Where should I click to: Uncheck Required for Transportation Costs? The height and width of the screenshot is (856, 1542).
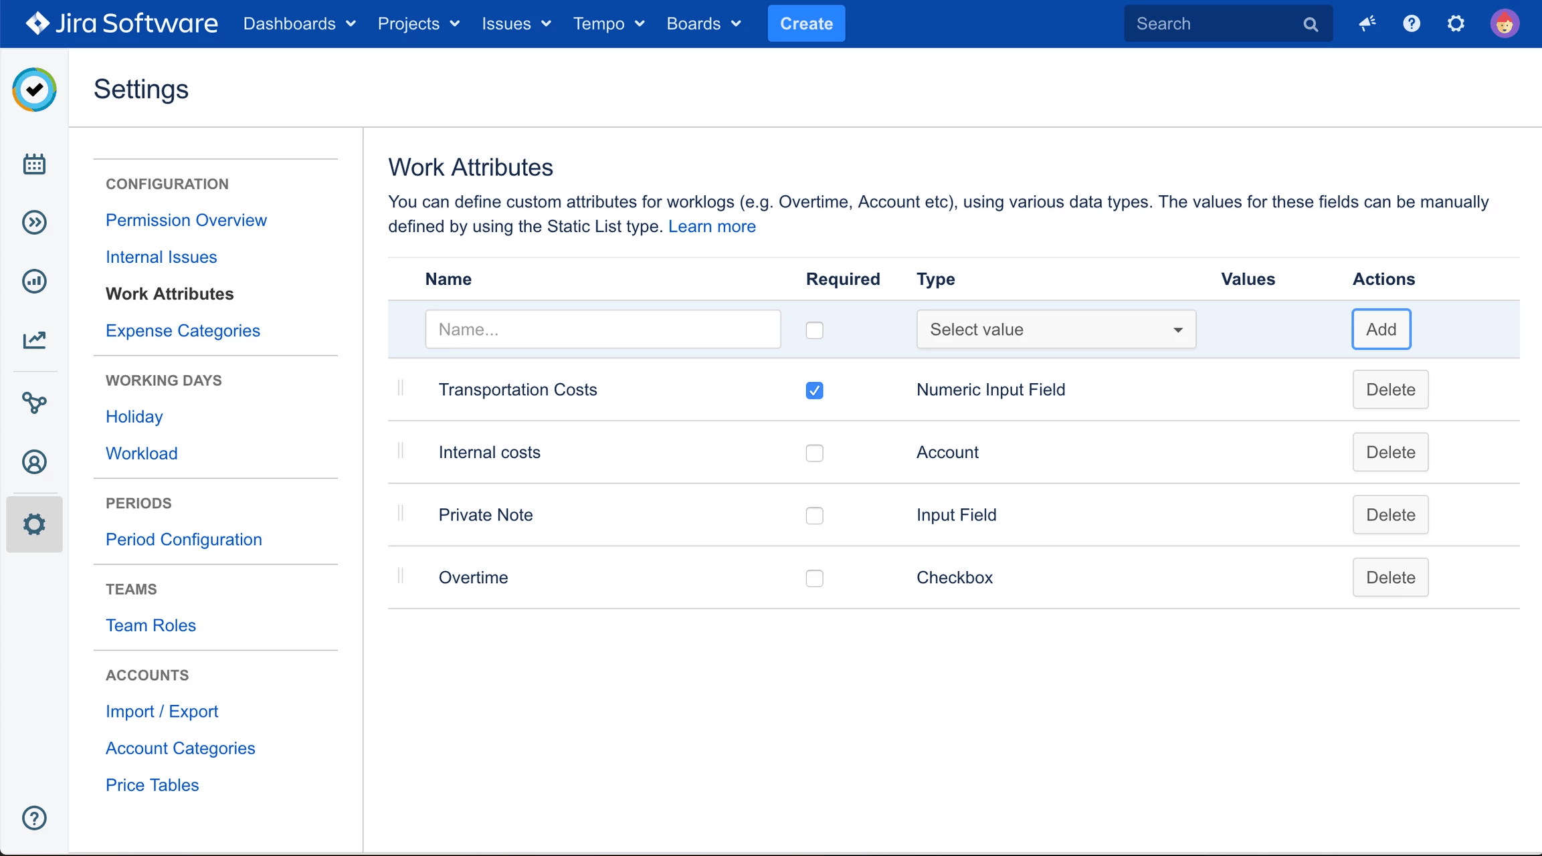pyautogui.click(x=814, y=390)
